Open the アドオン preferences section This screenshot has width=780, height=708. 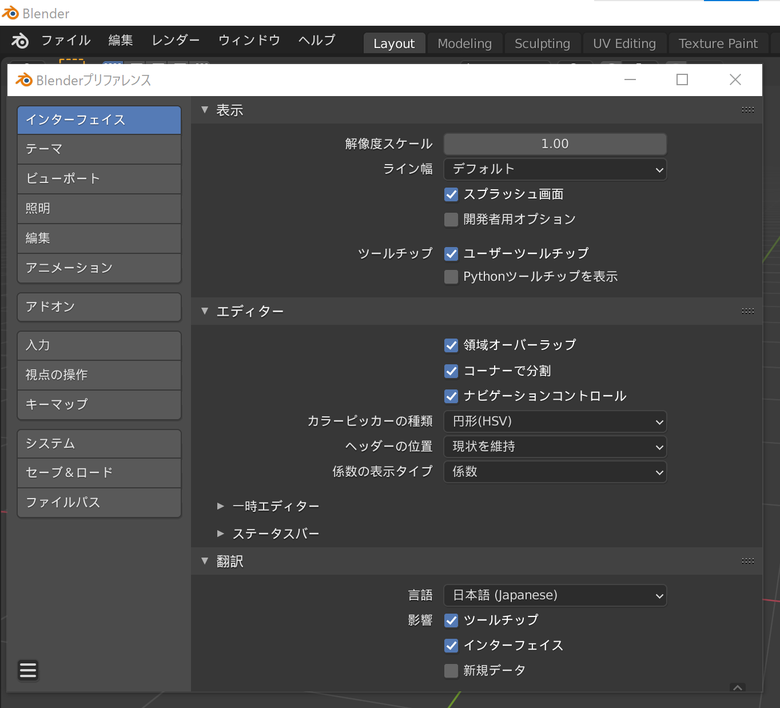(x=100, y=307)
